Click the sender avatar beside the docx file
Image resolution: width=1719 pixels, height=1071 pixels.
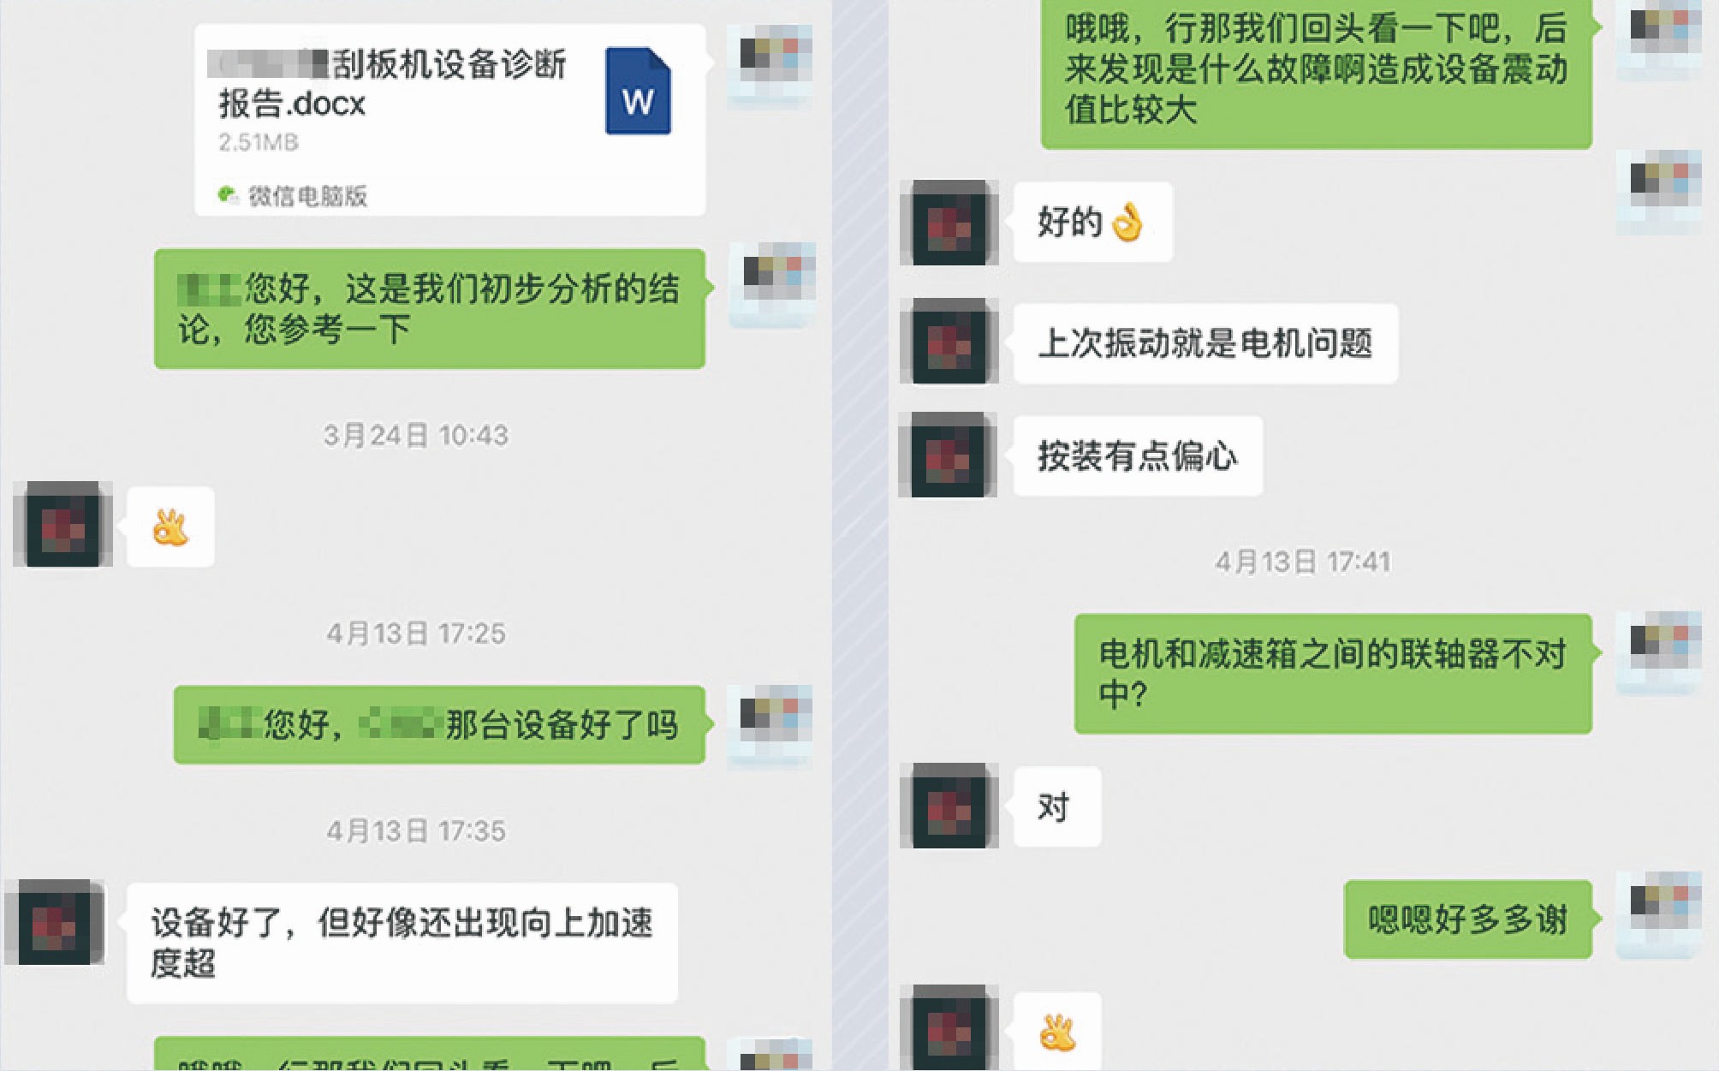pos(769,67)
